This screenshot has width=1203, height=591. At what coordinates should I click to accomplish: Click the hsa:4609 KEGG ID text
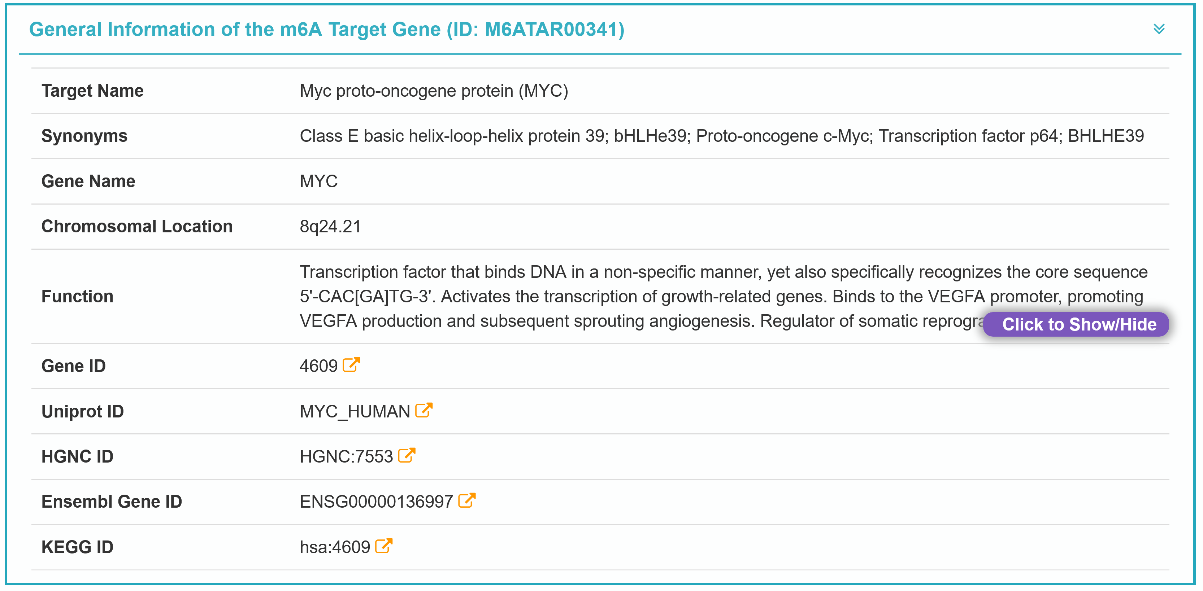(x=334, y=547)
